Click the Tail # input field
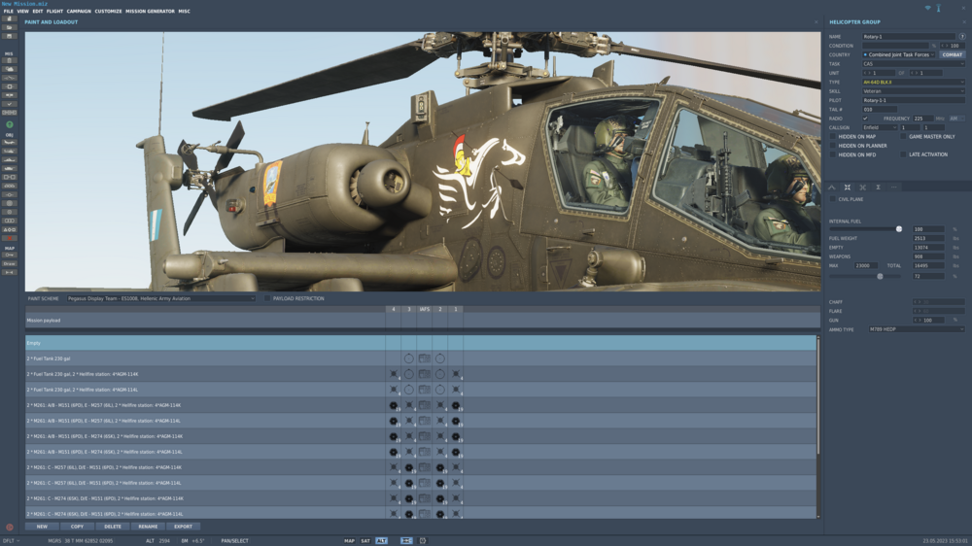 click(x=879, y=109)
